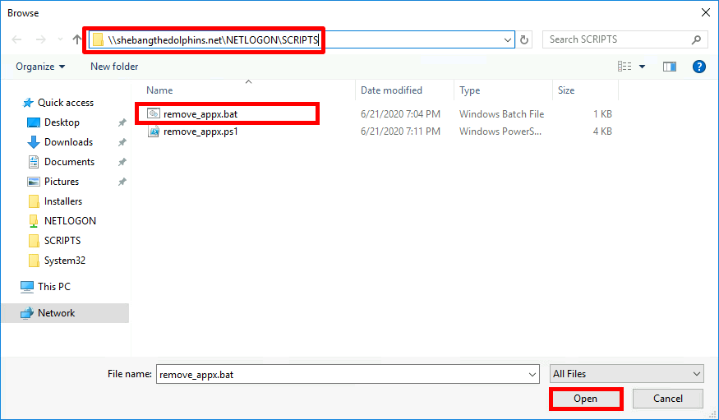Screen dimensions: 719x420
Task: Click the Installers folder icon
Action: click(34, 201)
